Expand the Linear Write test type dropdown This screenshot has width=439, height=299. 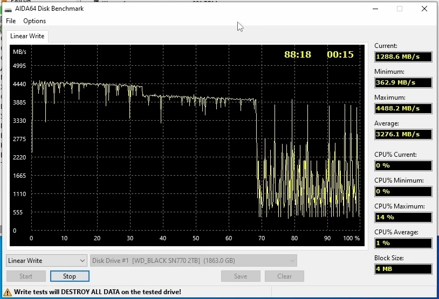[x=46, y=260]
